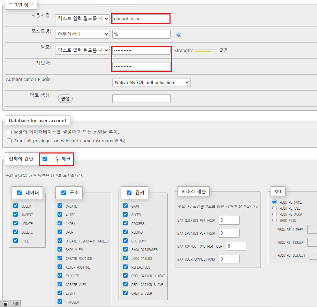The height and width of the screenshot is (307, 317).
Task: Uncheck the DELETE privilege
Action: point(16,232)
